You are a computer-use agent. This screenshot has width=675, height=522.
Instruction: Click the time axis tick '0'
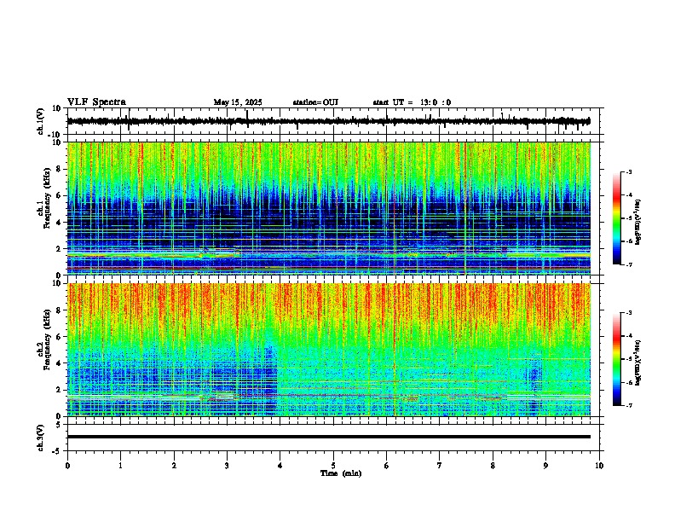[67, 466]
